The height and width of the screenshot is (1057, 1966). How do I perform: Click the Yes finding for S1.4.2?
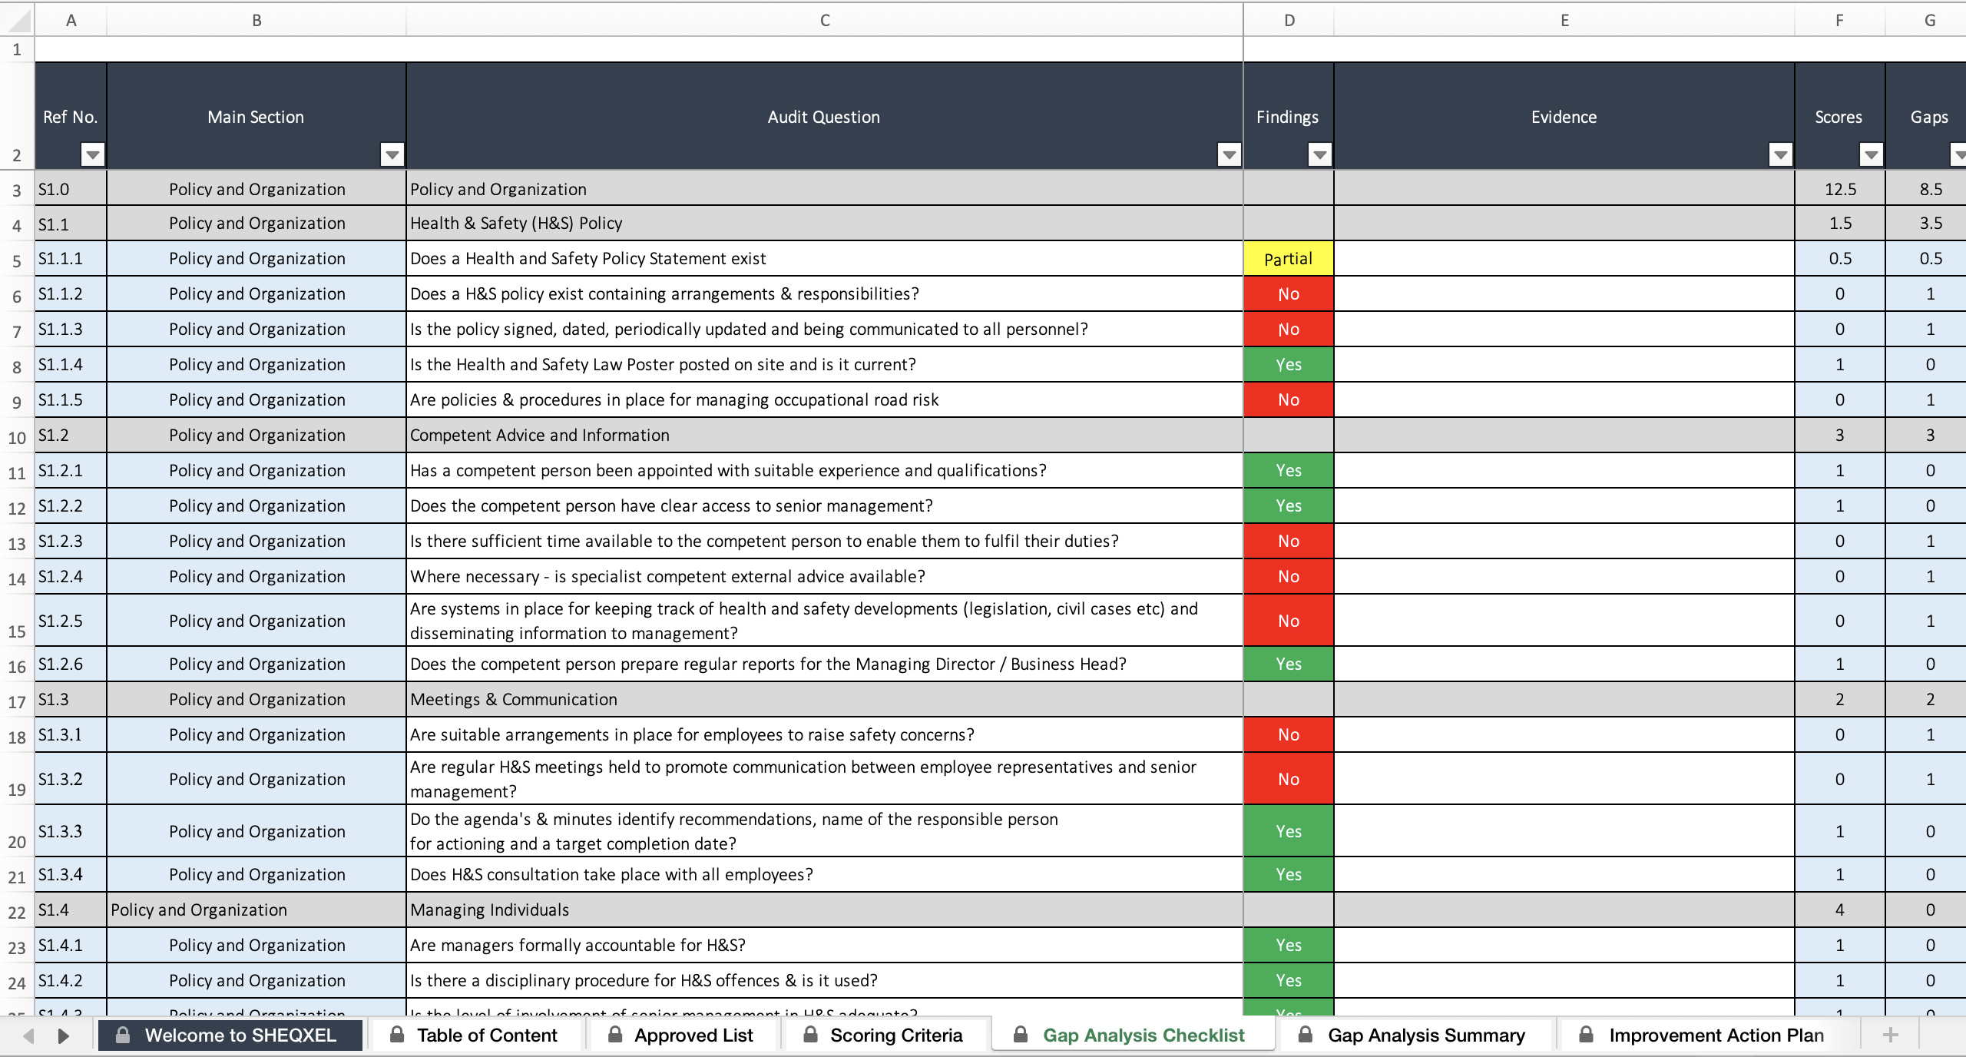tap(1289, 981)
